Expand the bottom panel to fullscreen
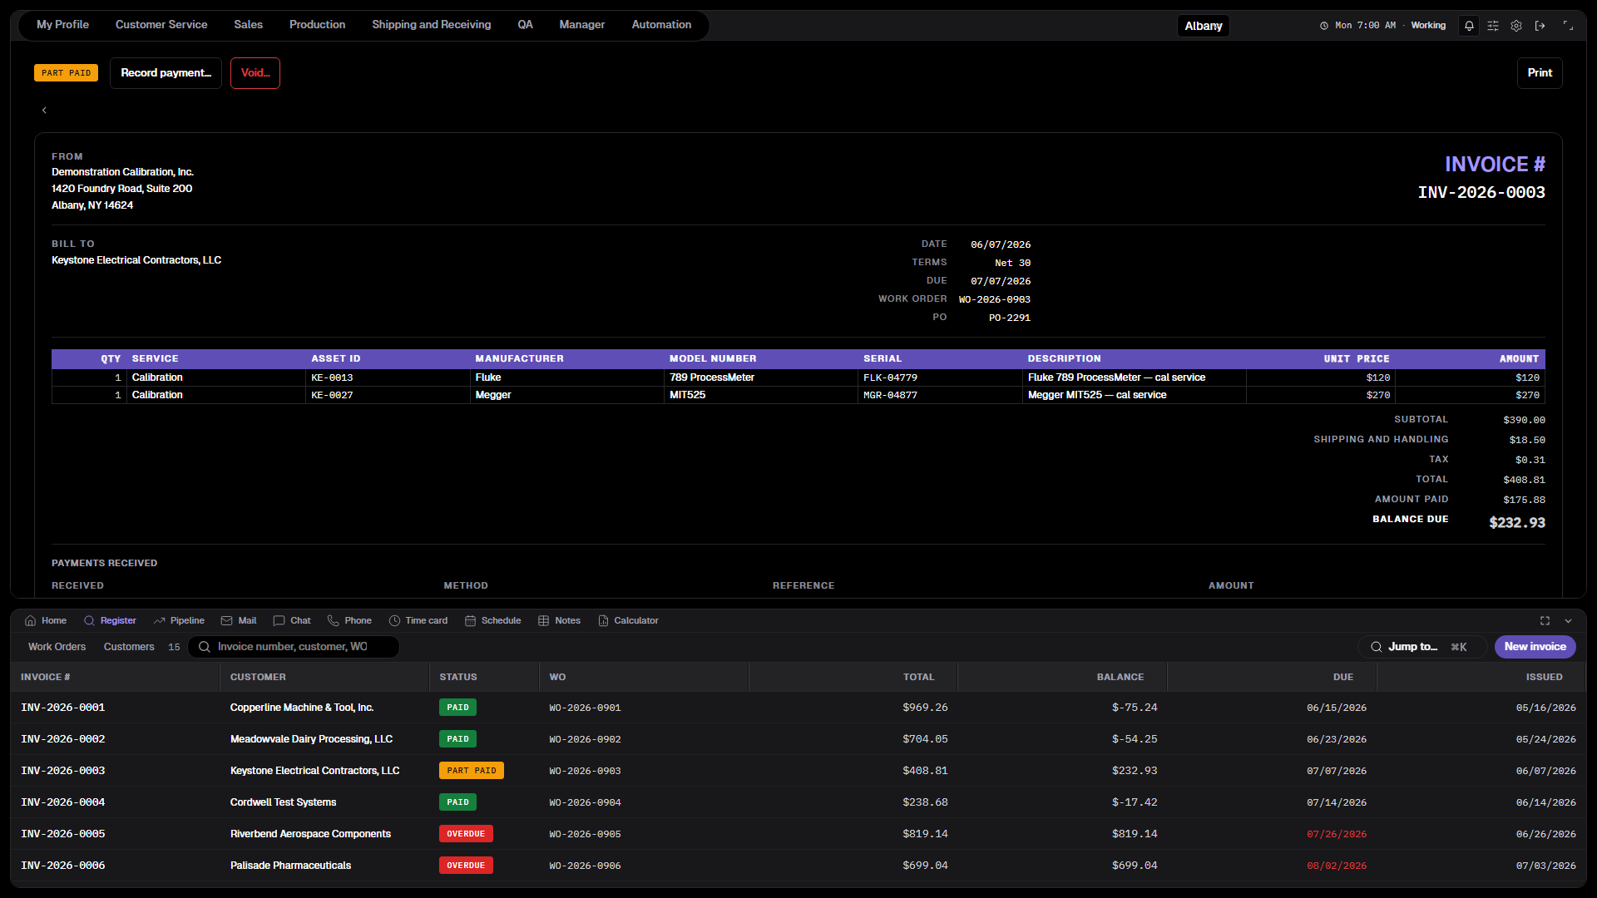The width and height of the screenshot is (1597, 898). pos(1545,621)
